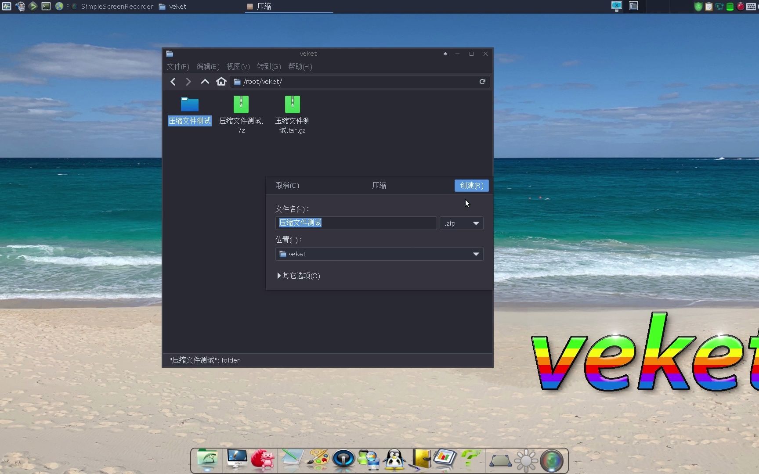Screen dimensions: 759x474
Task: Click the 创建(R) button
Action: (472, 185)
